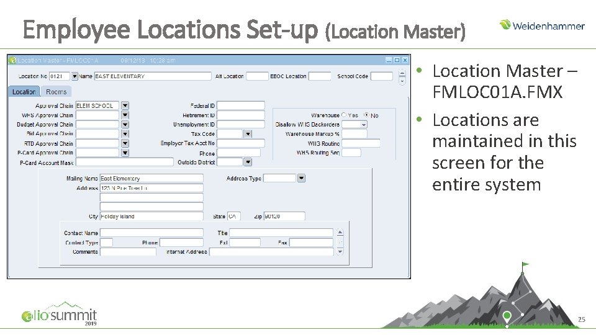This screenshot has height=335, width=596.
Task: Click the Federal ID field
Action: coord(241,105)
